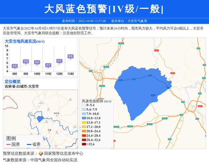This screenshot has height=164, width=209.
Task: Click the '定位概览' heading
Action: 13,81
